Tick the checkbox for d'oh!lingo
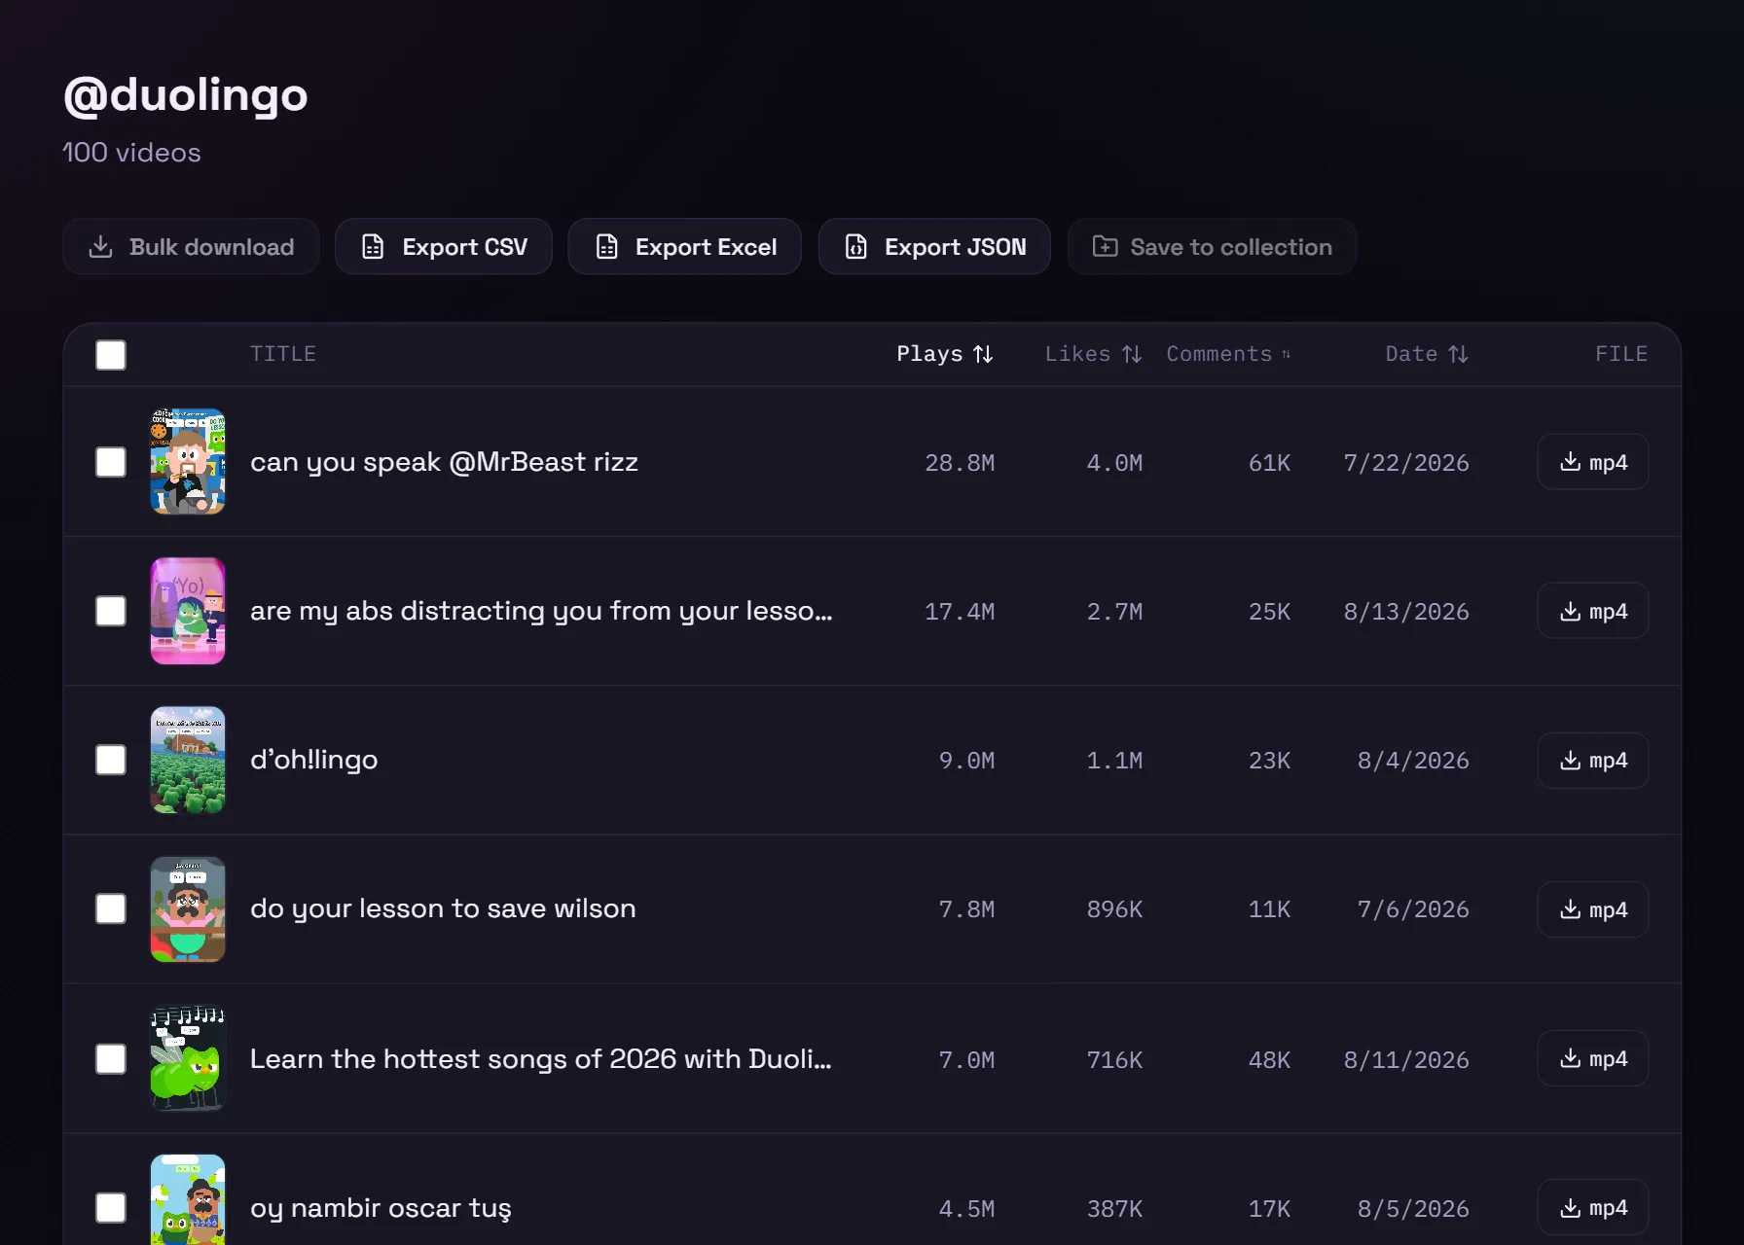Viewport: 1744px width, 1245px height. (x=111, y=760)
